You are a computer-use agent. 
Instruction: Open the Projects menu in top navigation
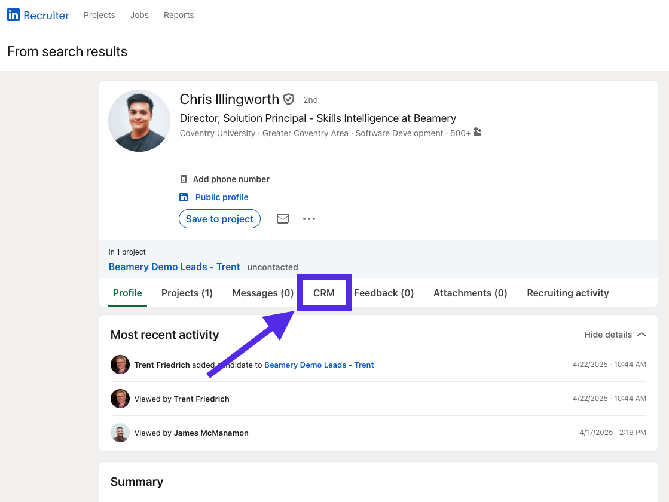pos(99,15)
